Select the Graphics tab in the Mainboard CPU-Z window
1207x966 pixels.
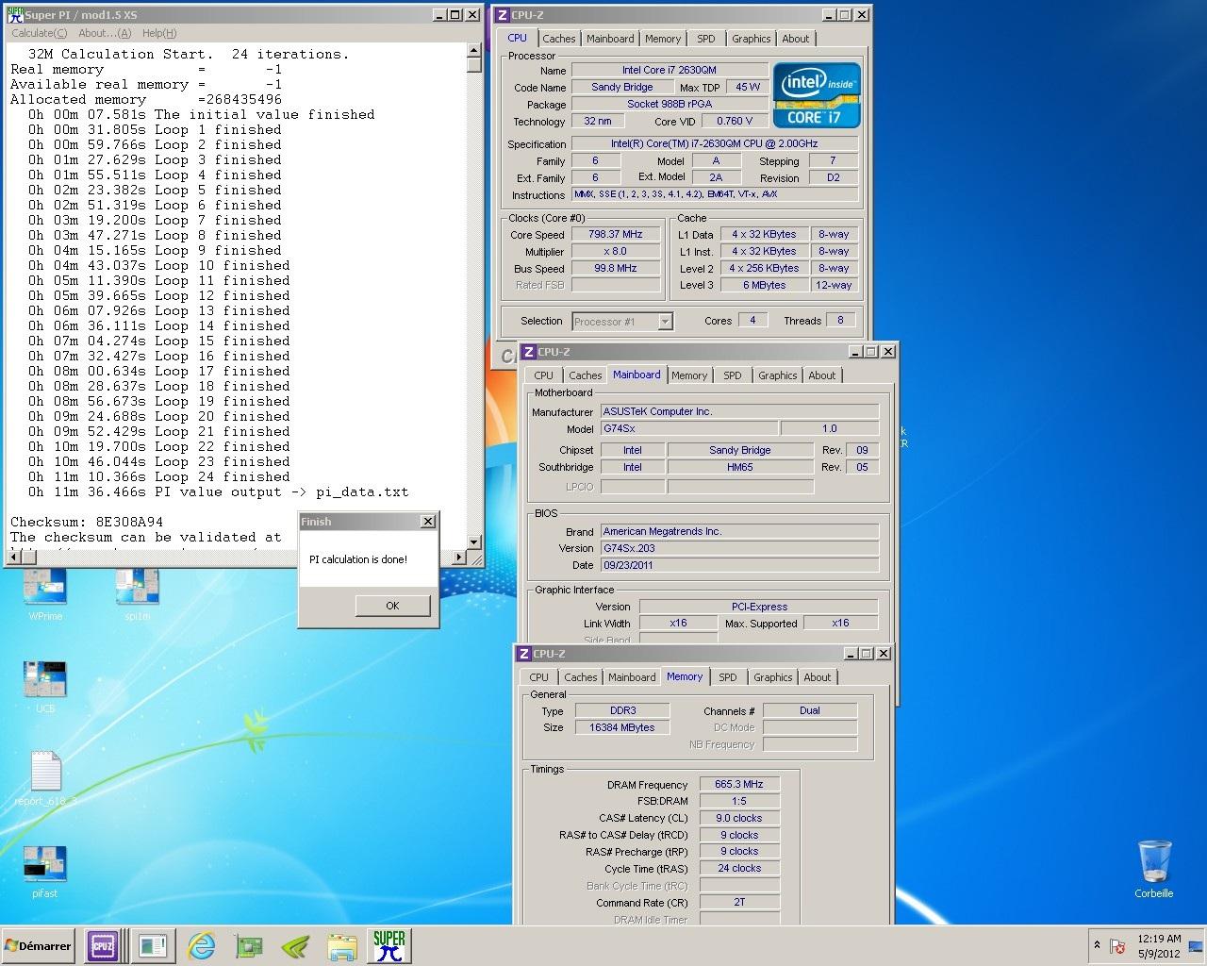coord(778,375)
